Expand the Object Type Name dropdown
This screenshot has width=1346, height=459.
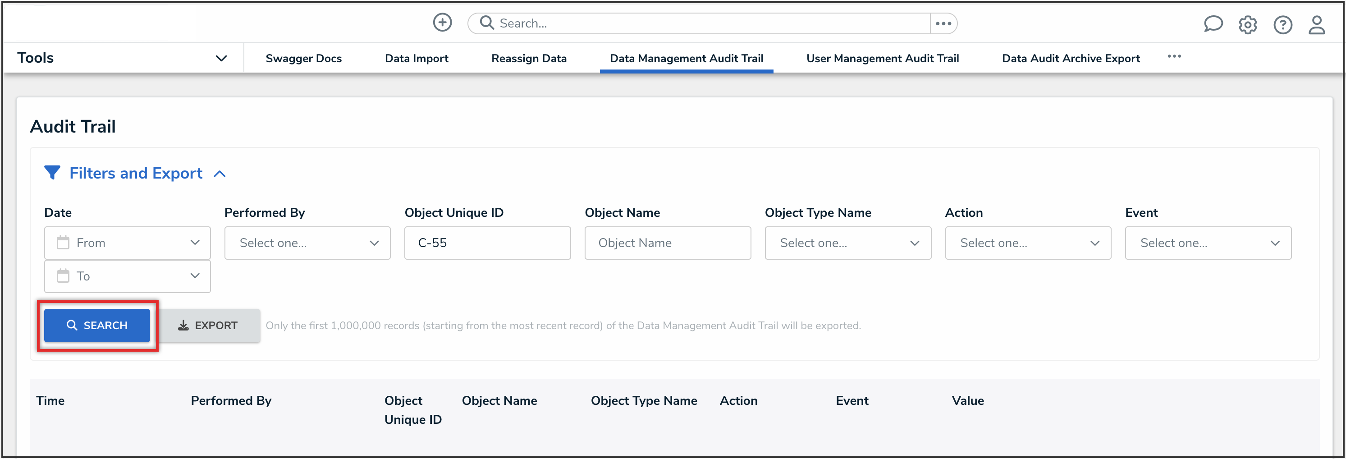coord(847,243)
